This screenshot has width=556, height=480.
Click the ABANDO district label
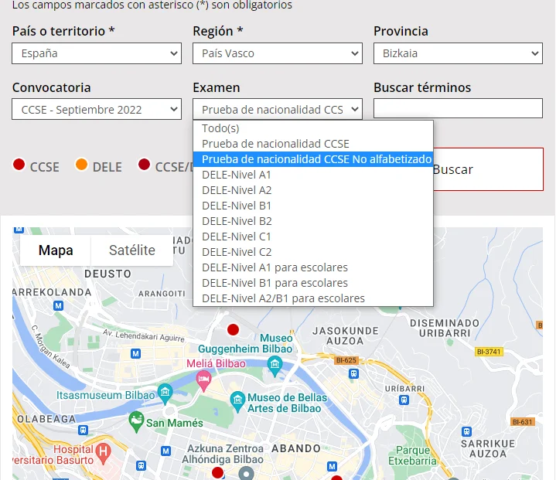pyautogui.click(x=296, y=448)
